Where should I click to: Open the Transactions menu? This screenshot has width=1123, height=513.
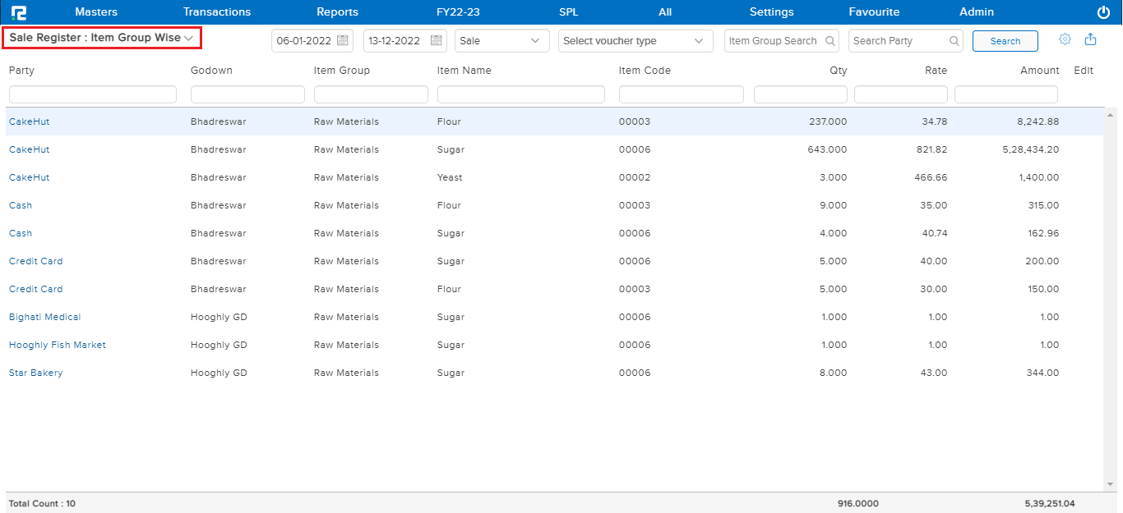point(217,12)
